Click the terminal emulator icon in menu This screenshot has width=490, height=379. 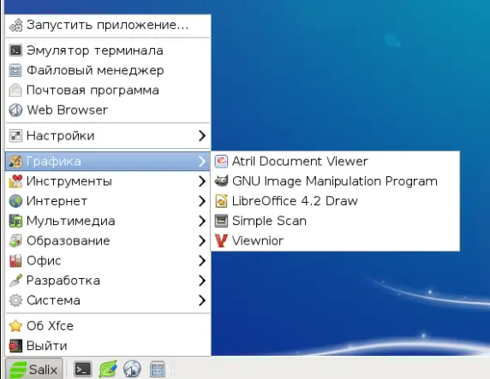click(15, 50)
